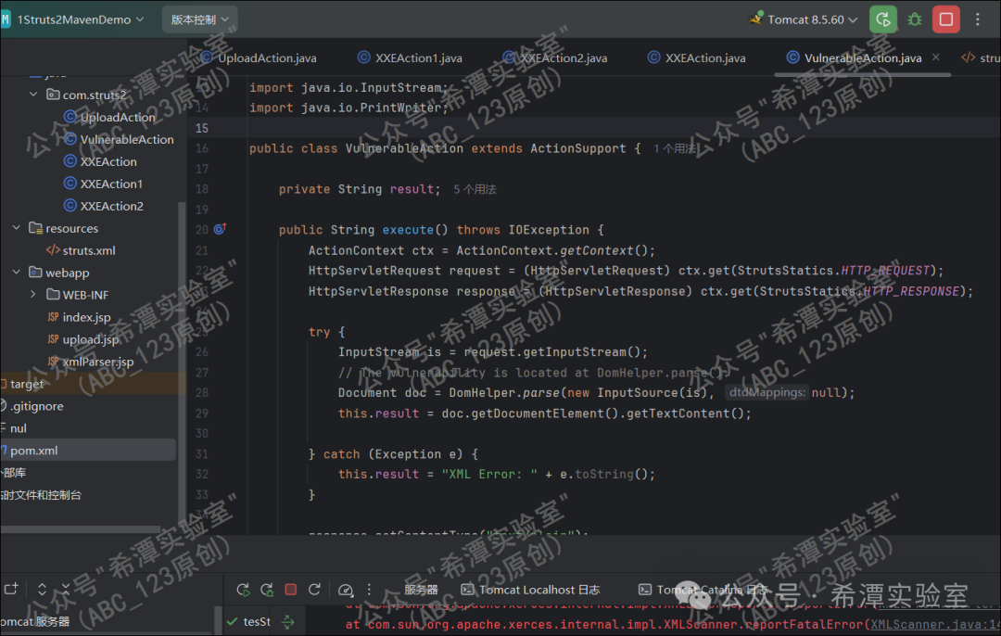
Task: Open the 版本控制 dropdown
Action: click(x=197, y=19)
